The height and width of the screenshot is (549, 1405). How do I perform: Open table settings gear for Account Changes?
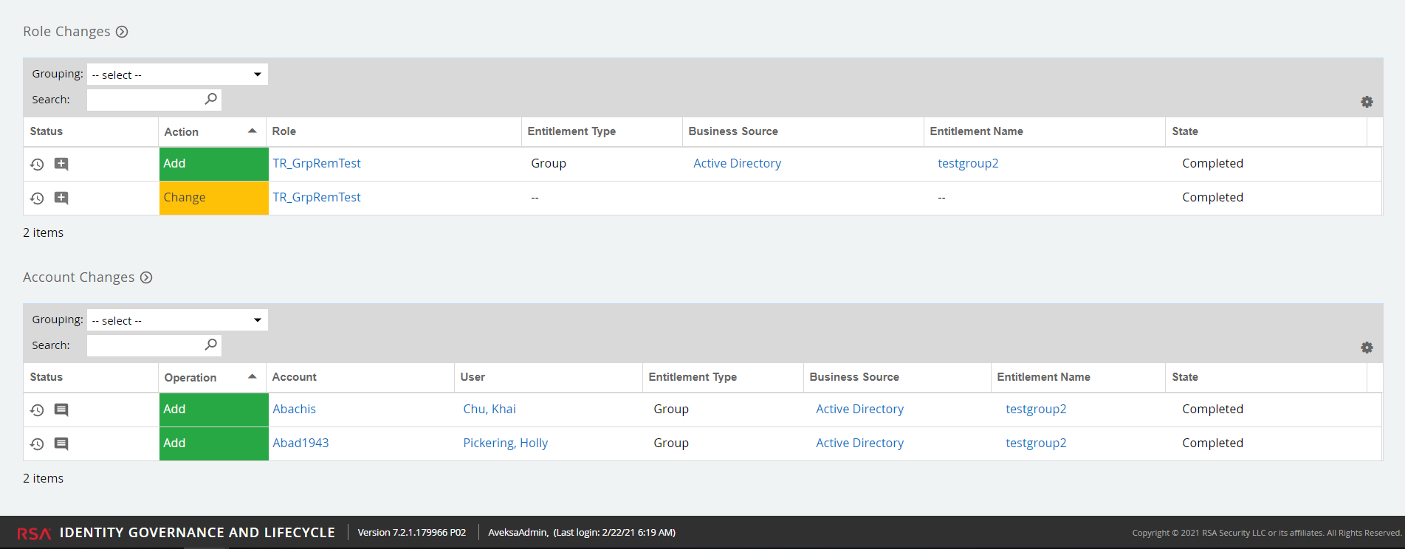tap(1367, 348)
